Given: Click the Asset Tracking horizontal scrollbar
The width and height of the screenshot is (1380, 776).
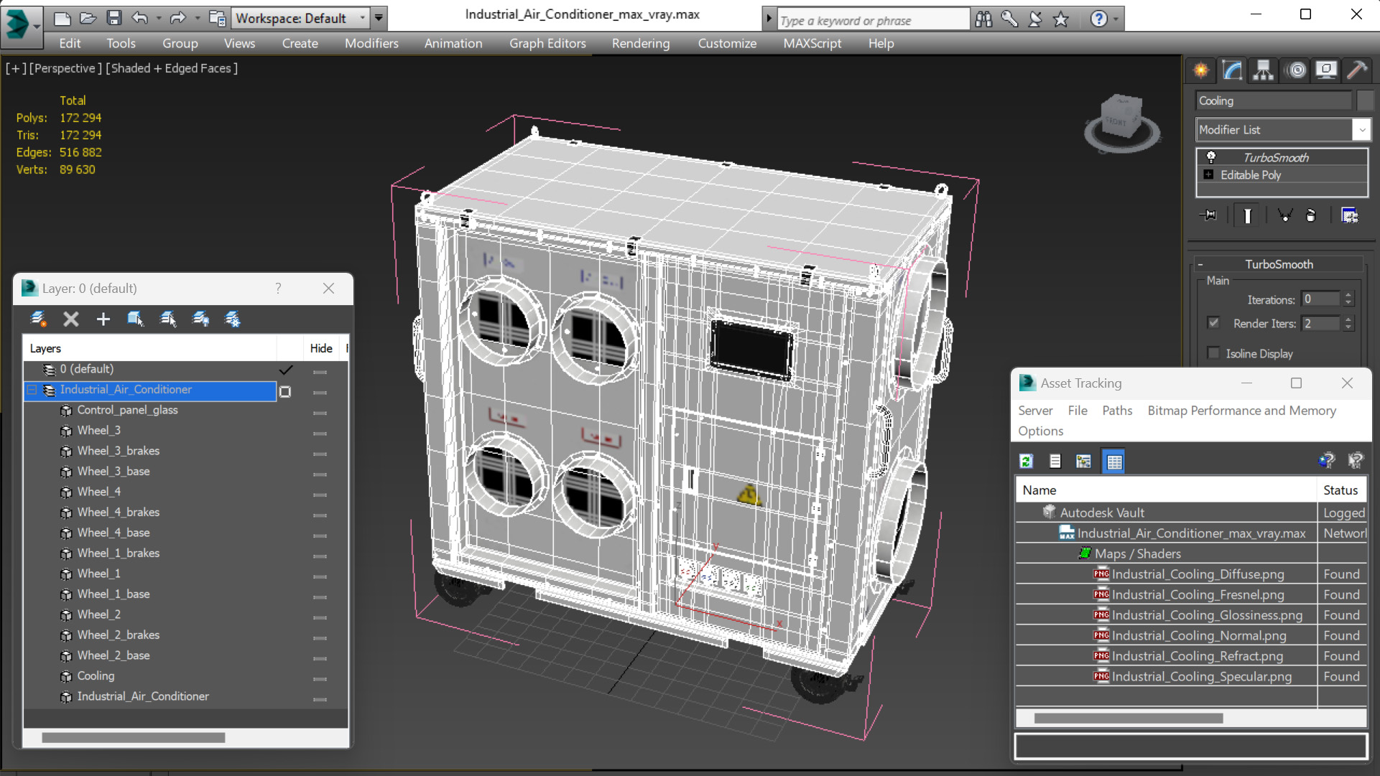Looking at the screenshot, I should tap(1128, 718).
